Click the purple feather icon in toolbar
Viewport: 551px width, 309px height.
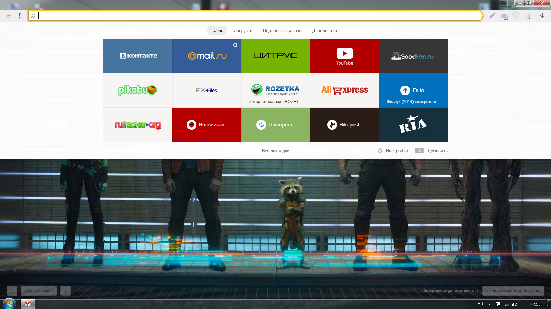(492, 16)
